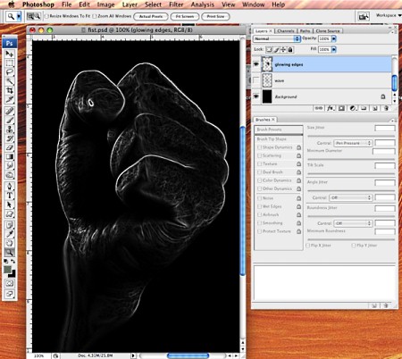Hide the glowing edges layer
Screen dimensions: 402x359
tap(256, 64)
